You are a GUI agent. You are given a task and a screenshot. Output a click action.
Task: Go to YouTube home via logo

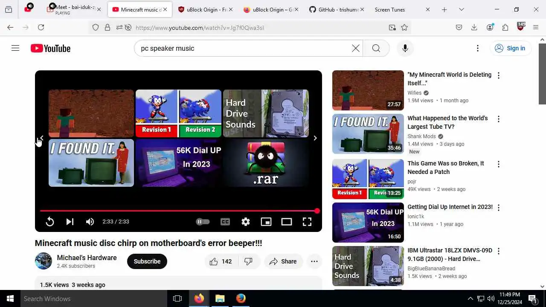click(x=50, y=49)
